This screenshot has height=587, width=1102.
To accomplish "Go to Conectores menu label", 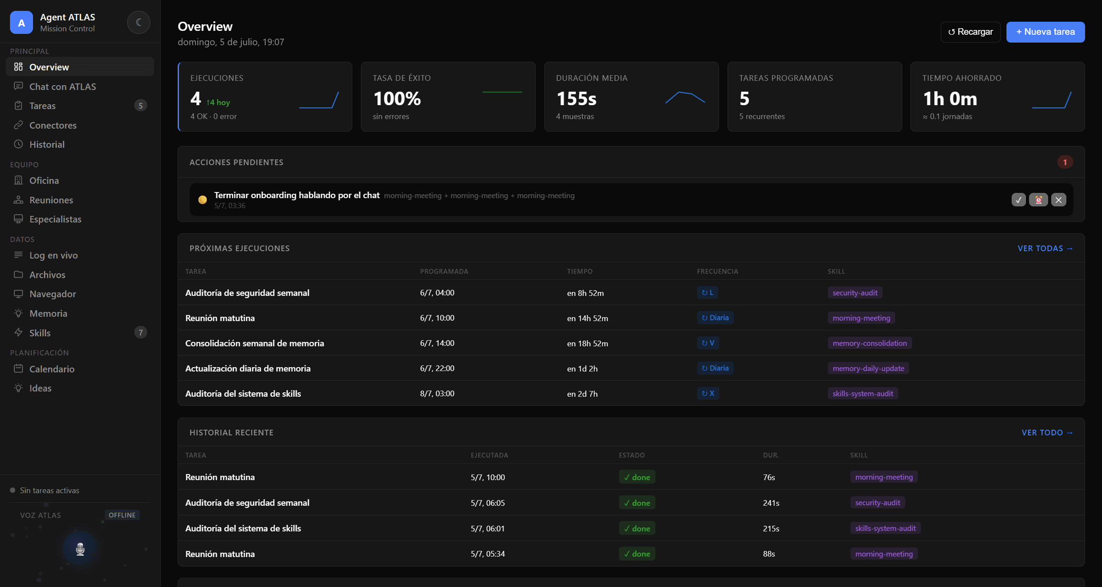I will [x=53, y=125].
